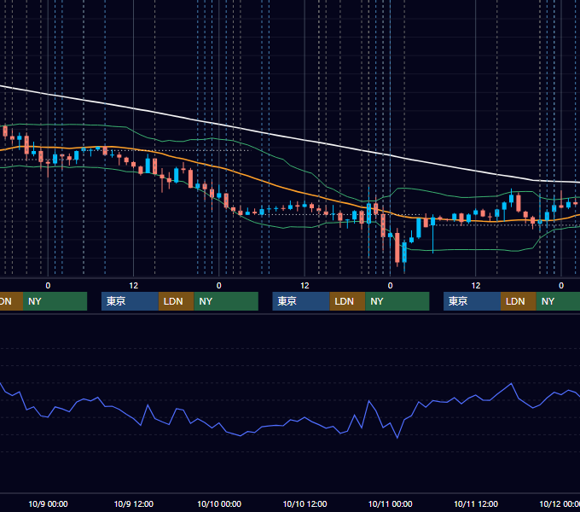
Task: Select the 10/10 NY session block
Action: point(397,301)
